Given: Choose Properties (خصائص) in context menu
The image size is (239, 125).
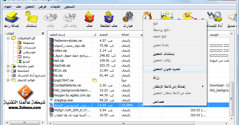Looking at the screenshot, I should (175, 102).
